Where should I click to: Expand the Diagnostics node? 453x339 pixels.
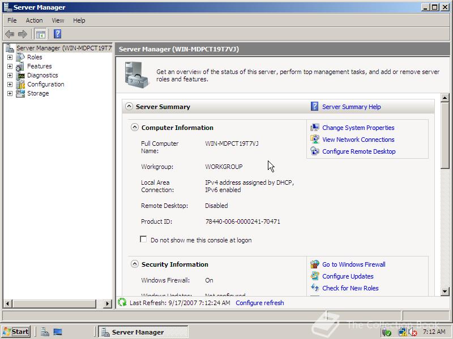[10, 76]
